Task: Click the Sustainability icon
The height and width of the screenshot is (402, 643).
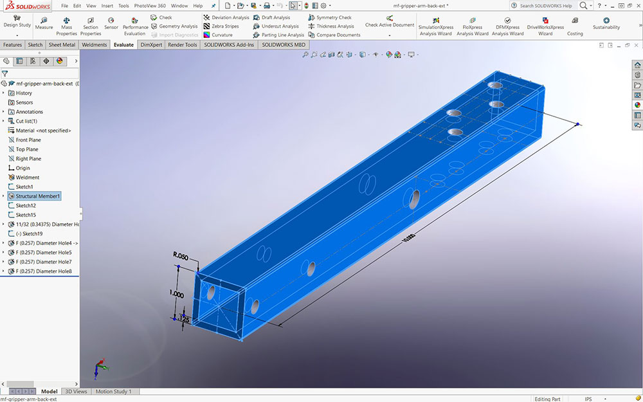Action: click(x=606, y=23)
